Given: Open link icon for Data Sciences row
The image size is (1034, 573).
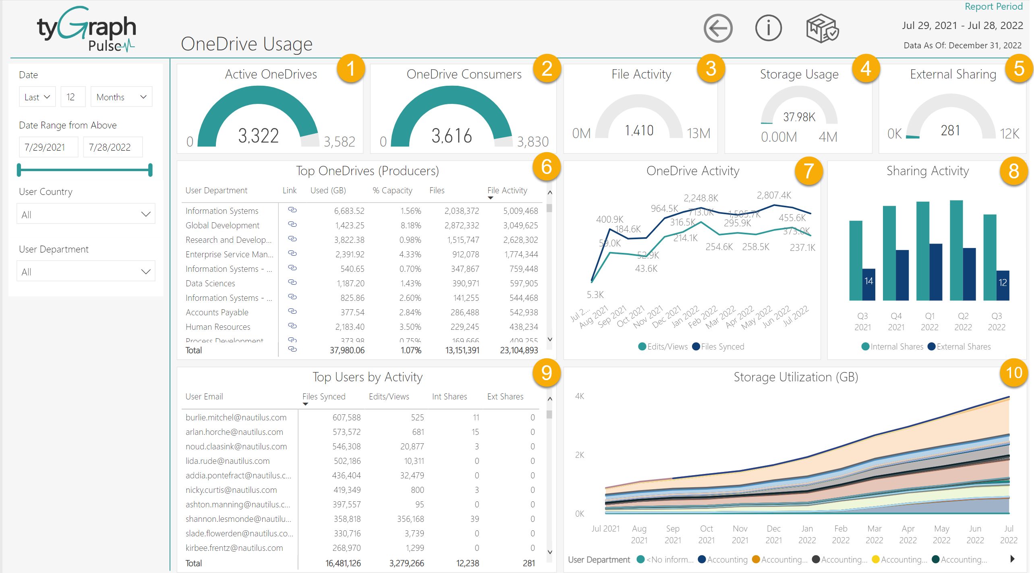Looking at the screenshot, I should pyautogui.click(x=292, y=282).
